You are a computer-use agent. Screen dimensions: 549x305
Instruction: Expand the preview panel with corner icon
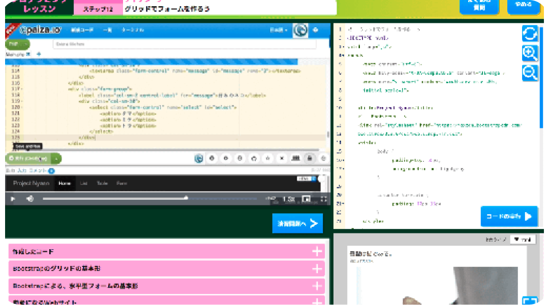530,301
